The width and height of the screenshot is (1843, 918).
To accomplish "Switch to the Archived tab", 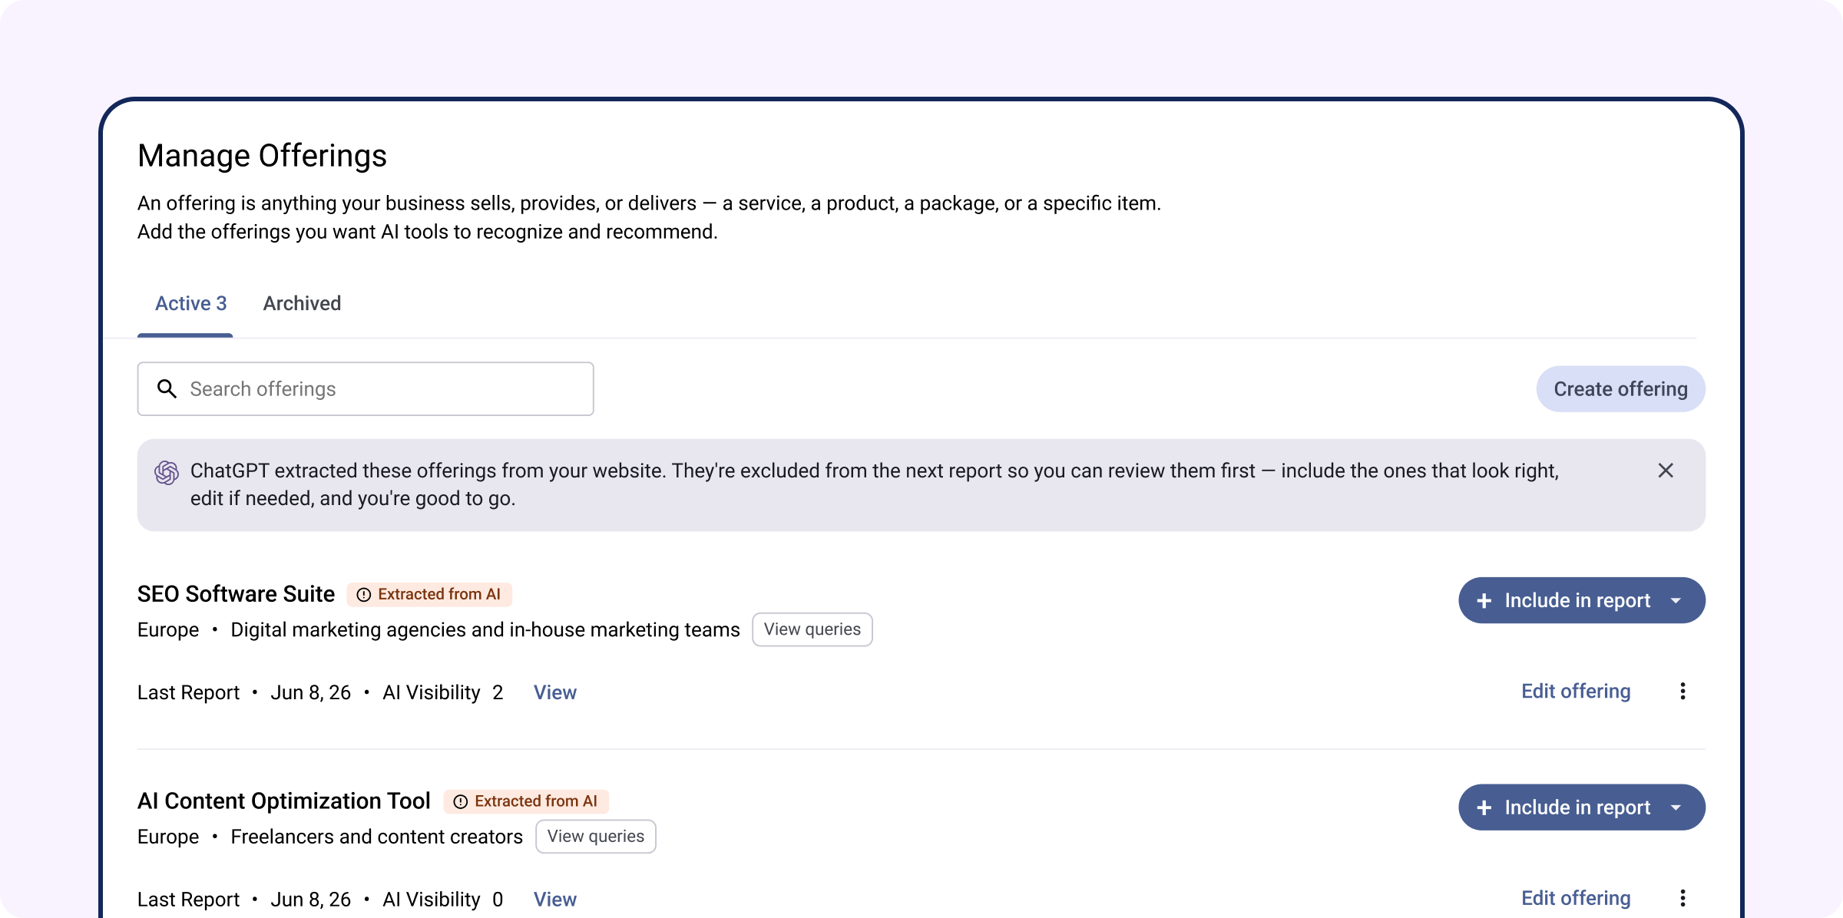I will [302, 303].
